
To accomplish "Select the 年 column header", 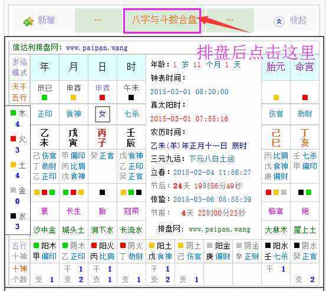I will [44, 67].
